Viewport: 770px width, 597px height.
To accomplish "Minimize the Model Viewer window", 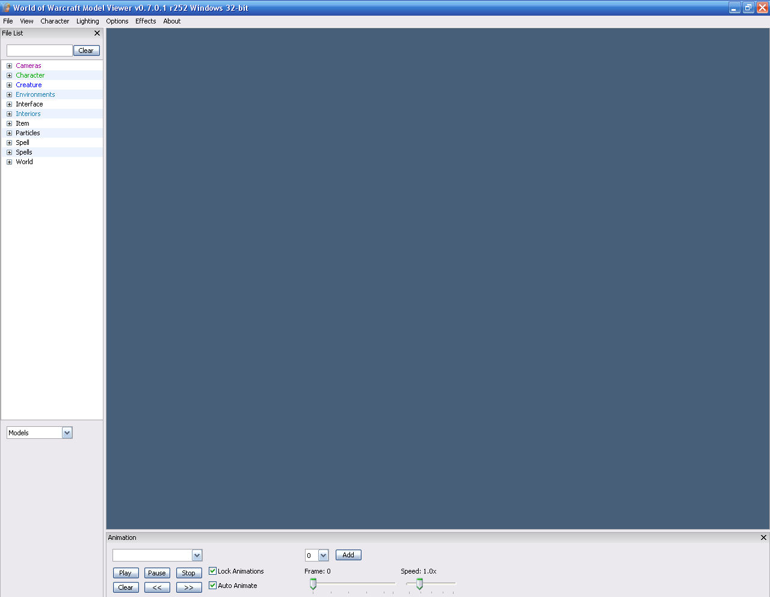I will (x=735, y=8).
